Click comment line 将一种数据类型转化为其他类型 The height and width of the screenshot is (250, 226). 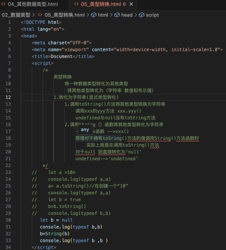tap(96, 84)
